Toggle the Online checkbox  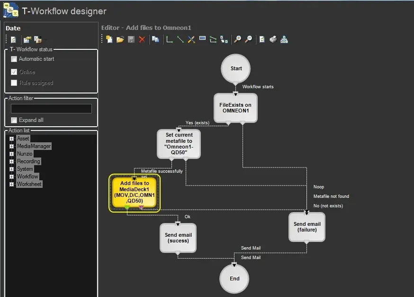(x=14, y=72)
